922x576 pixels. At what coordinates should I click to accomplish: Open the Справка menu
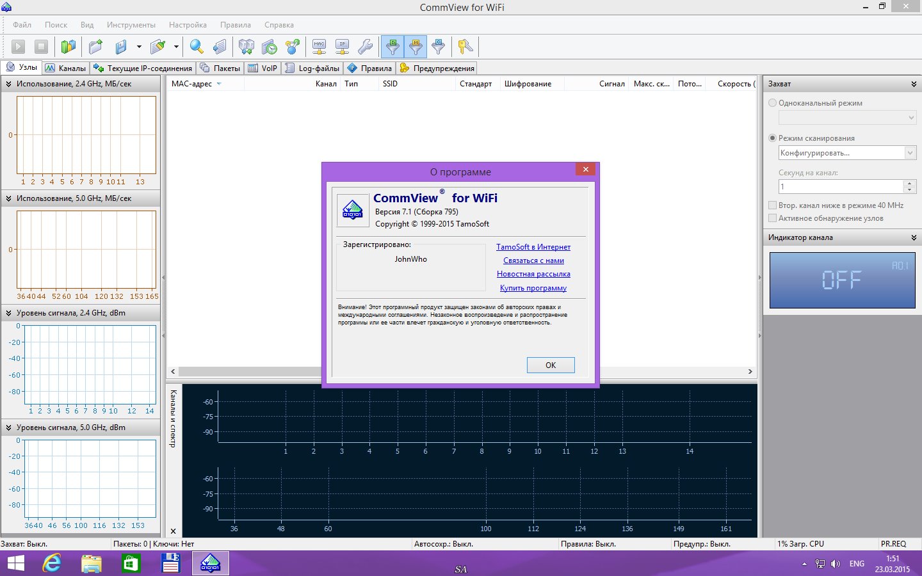pos(279,25)
